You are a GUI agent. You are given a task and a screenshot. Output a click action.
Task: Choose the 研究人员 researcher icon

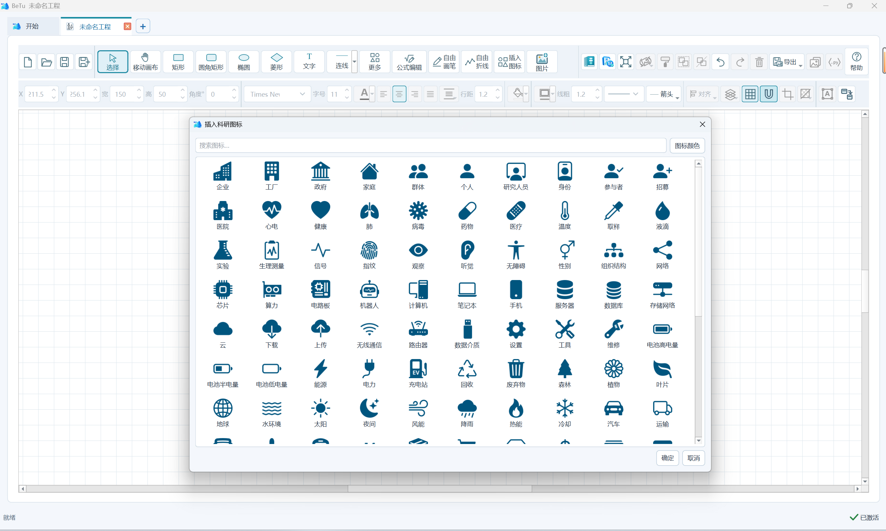[x=516, y=176]
